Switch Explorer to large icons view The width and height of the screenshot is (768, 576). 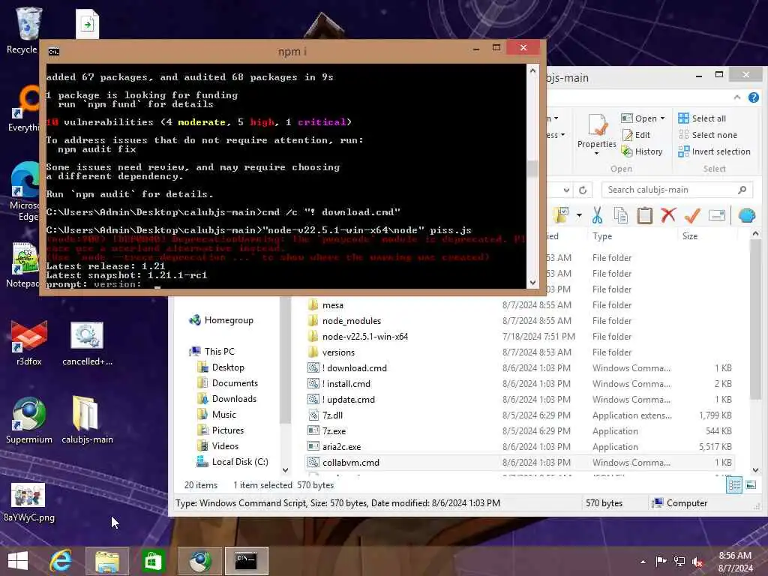pos(750,485)
